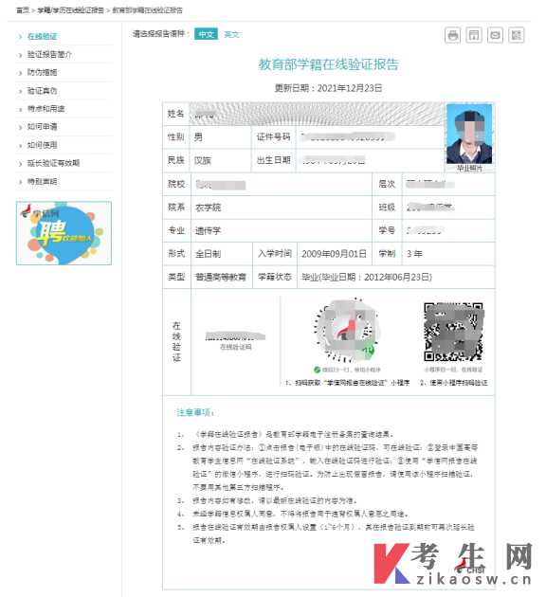Click chevron beside 防伪措施
The height and width of the screenshot is (597, 546).
click(20, 73)
